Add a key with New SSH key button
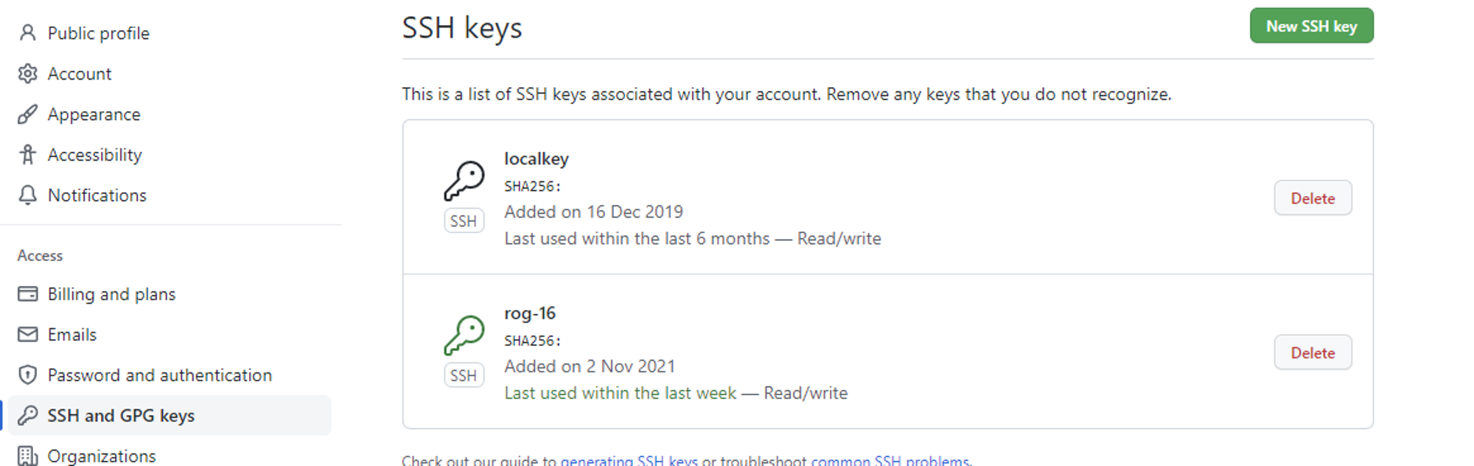This screenshot has width=1474, height=466. pyautogui.click(x=1311, y=26)
